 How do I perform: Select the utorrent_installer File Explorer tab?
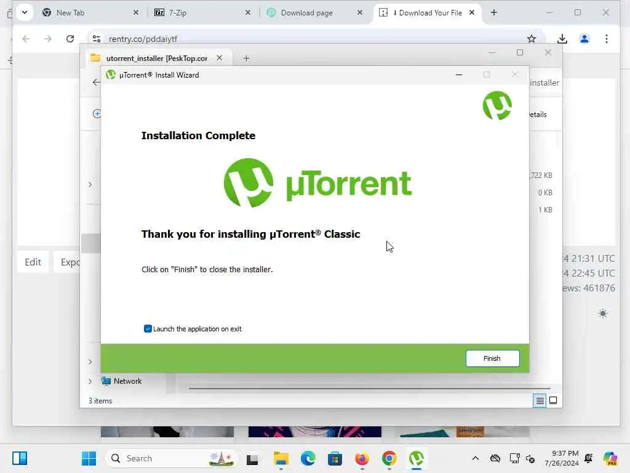click(x=157, y=59)
